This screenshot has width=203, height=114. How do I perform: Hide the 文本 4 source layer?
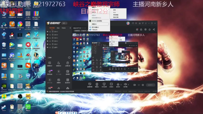click(47, 35)
